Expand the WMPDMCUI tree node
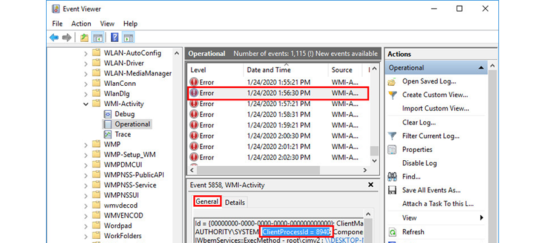The height and width of the screenshot is (243, 545). pyautogui.click(x=86, y=165)
